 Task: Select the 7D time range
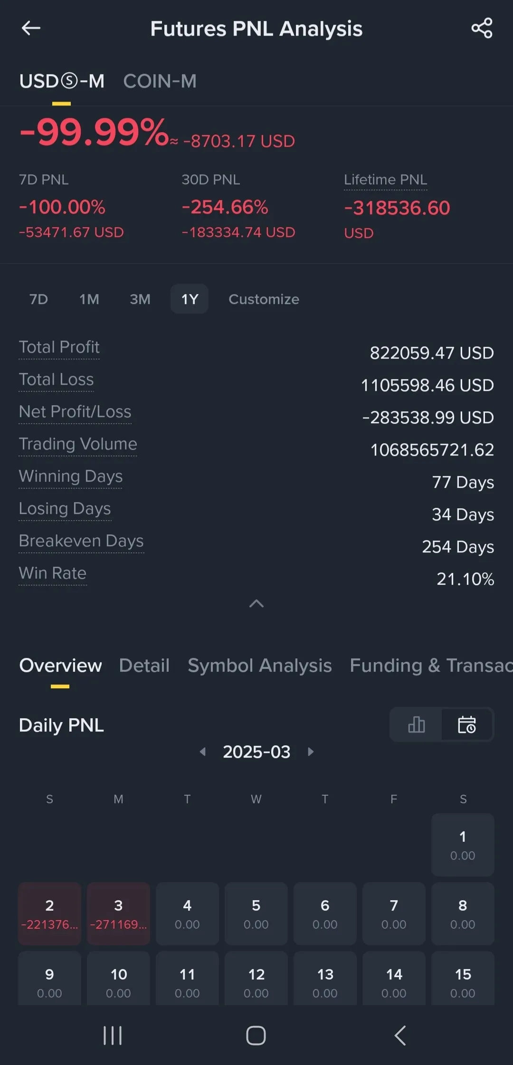pyautogui.click(x=38, y=299)
